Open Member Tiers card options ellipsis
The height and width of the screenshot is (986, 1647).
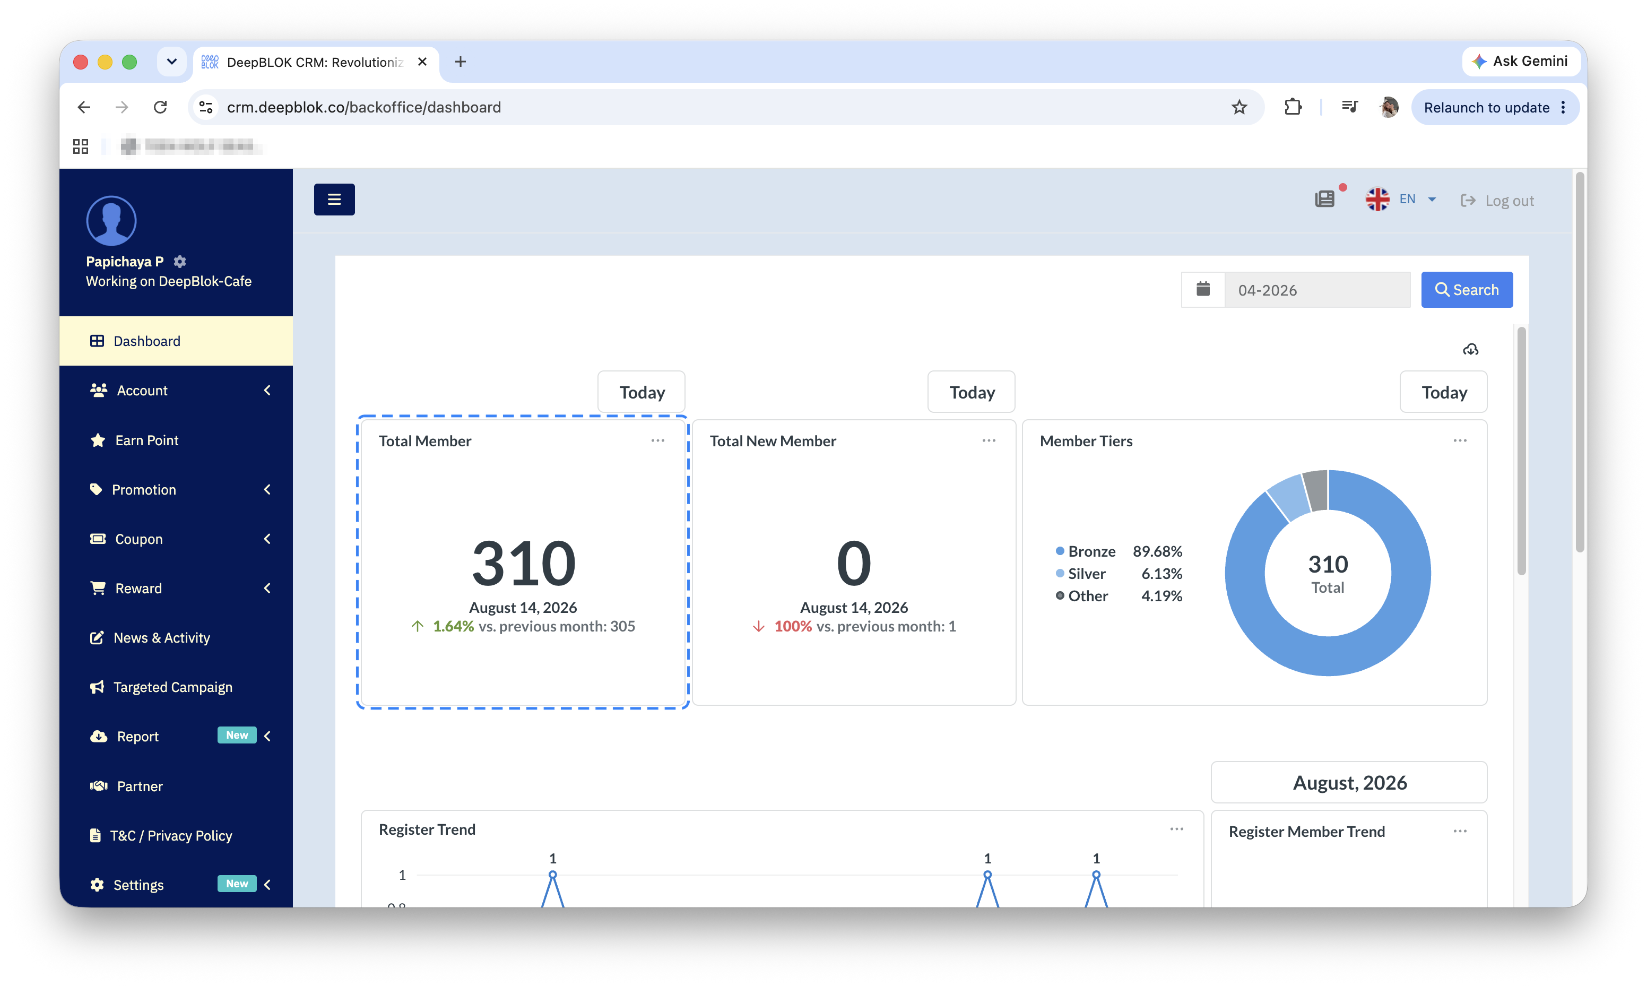tap(1460, 440)
